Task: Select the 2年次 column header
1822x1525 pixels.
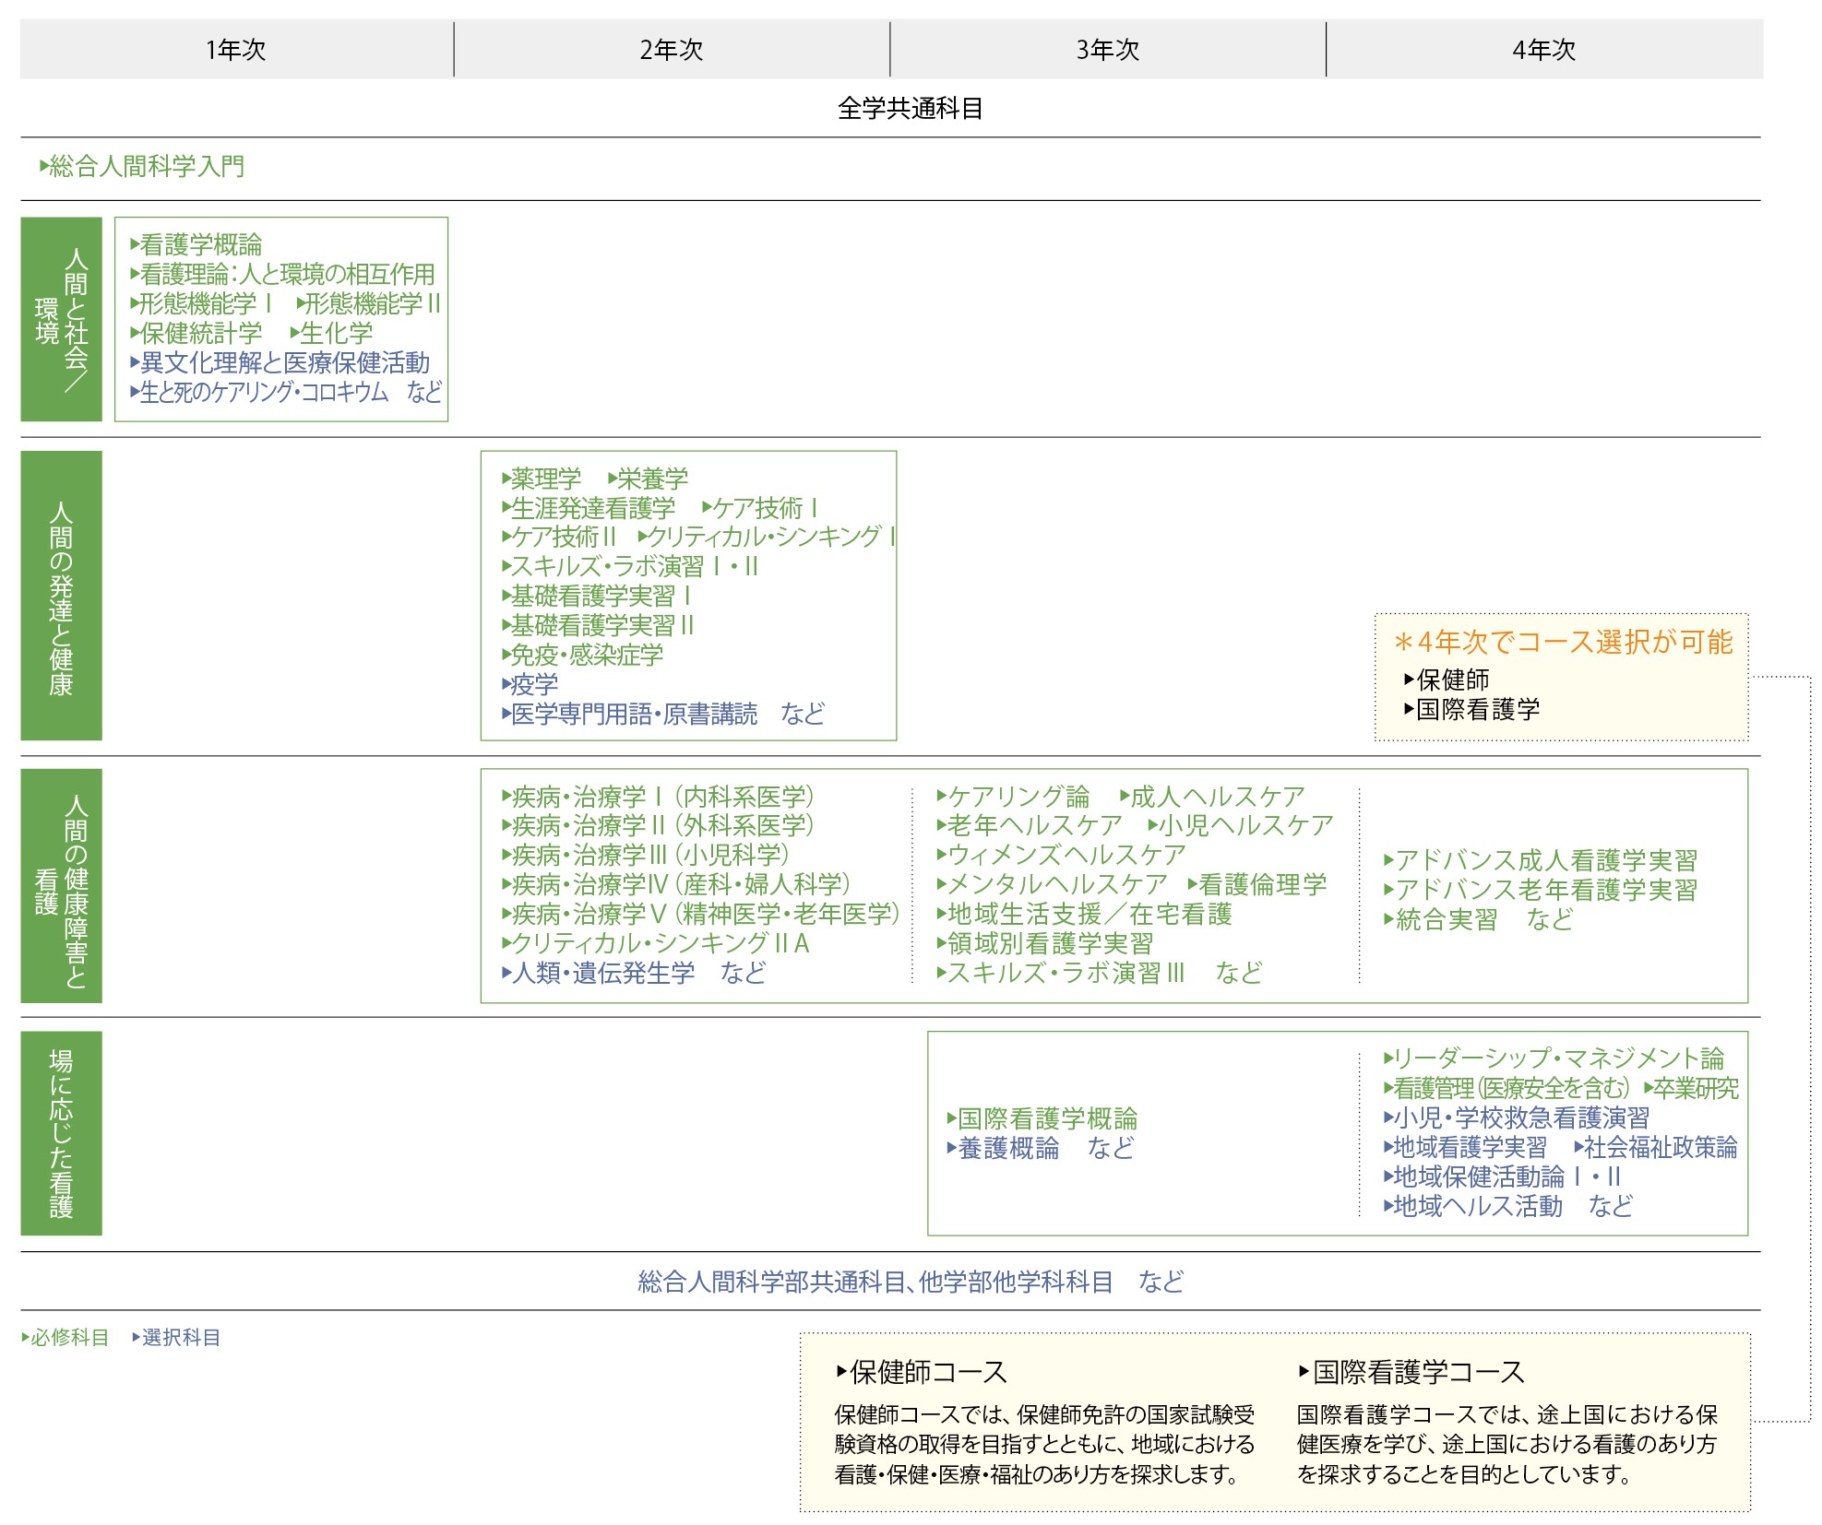Action: [672, 49]
